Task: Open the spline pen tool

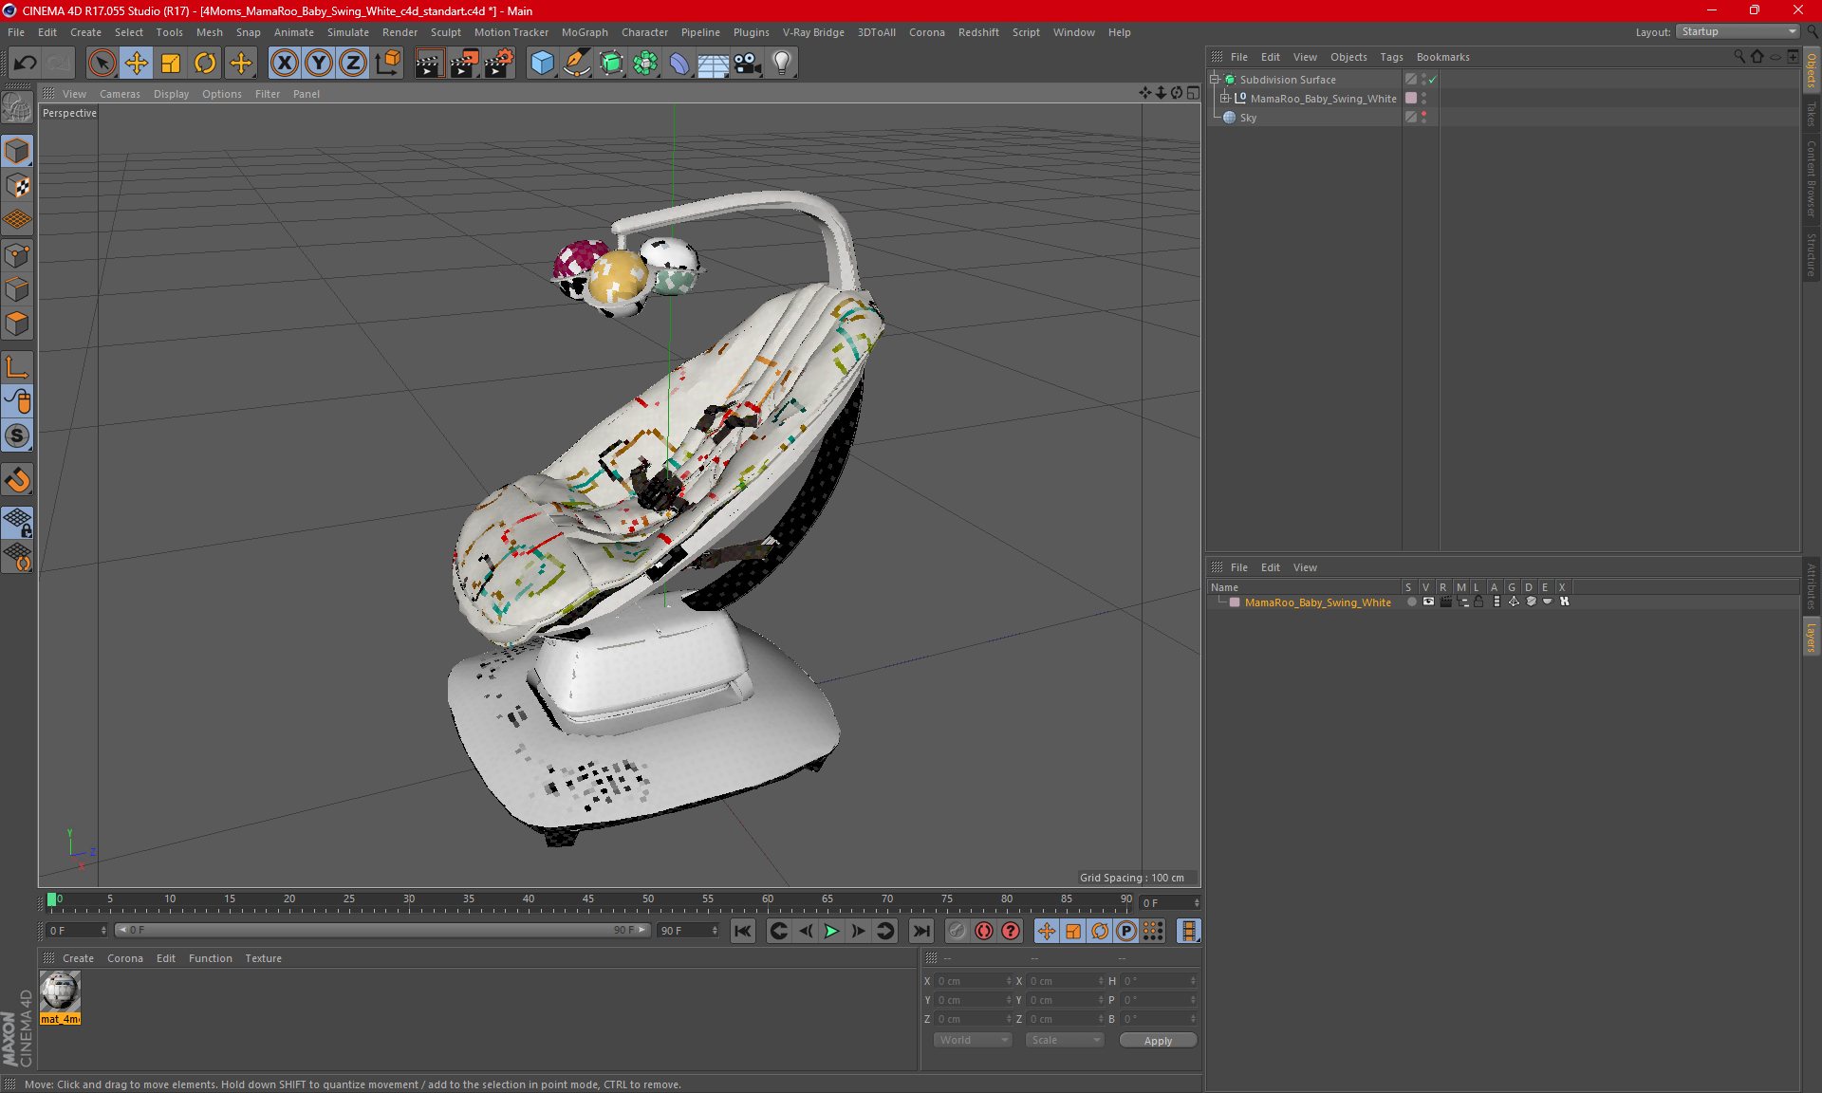Action: click(x=577, y=63)
